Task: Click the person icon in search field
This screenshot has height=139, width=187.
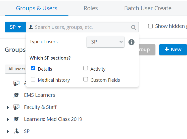Action: (x=31, y=27)
